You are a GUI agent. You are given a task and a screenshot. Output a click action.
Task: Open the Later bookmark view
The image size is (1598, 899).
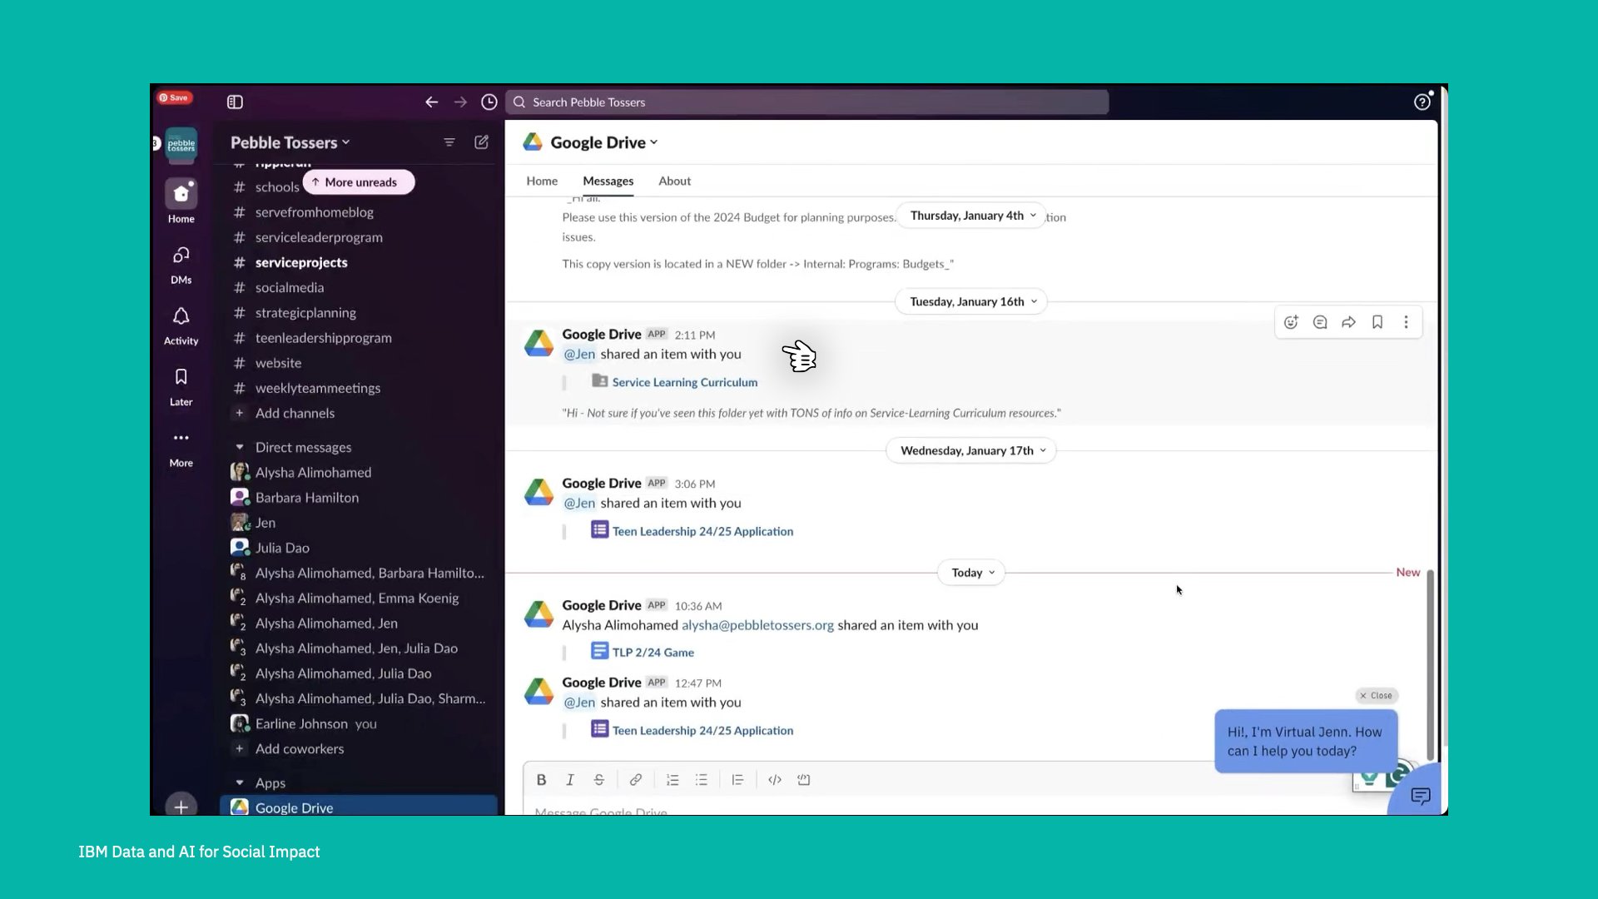[x=181, y=386]
